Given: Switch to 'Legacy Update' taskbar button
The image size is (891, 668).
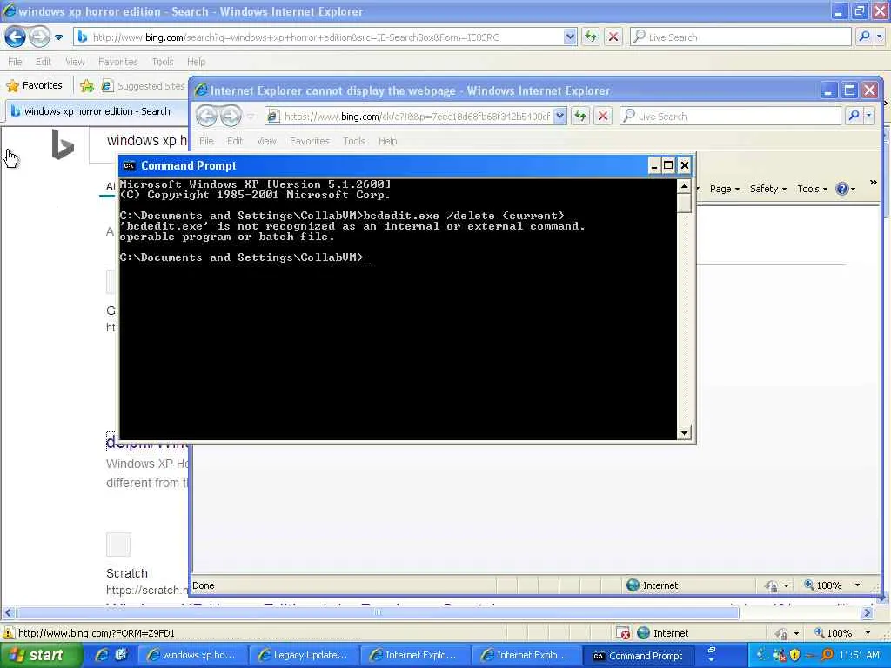Looking at the screenshot, I should pos(304,656).
